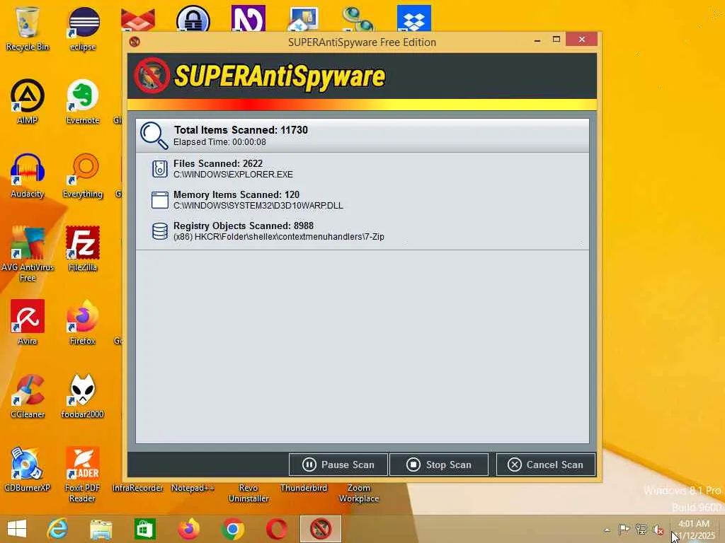This screenshot has width=725, height=543.
Task: Open File Explorer from the taskbar
Action: [101, 529]
